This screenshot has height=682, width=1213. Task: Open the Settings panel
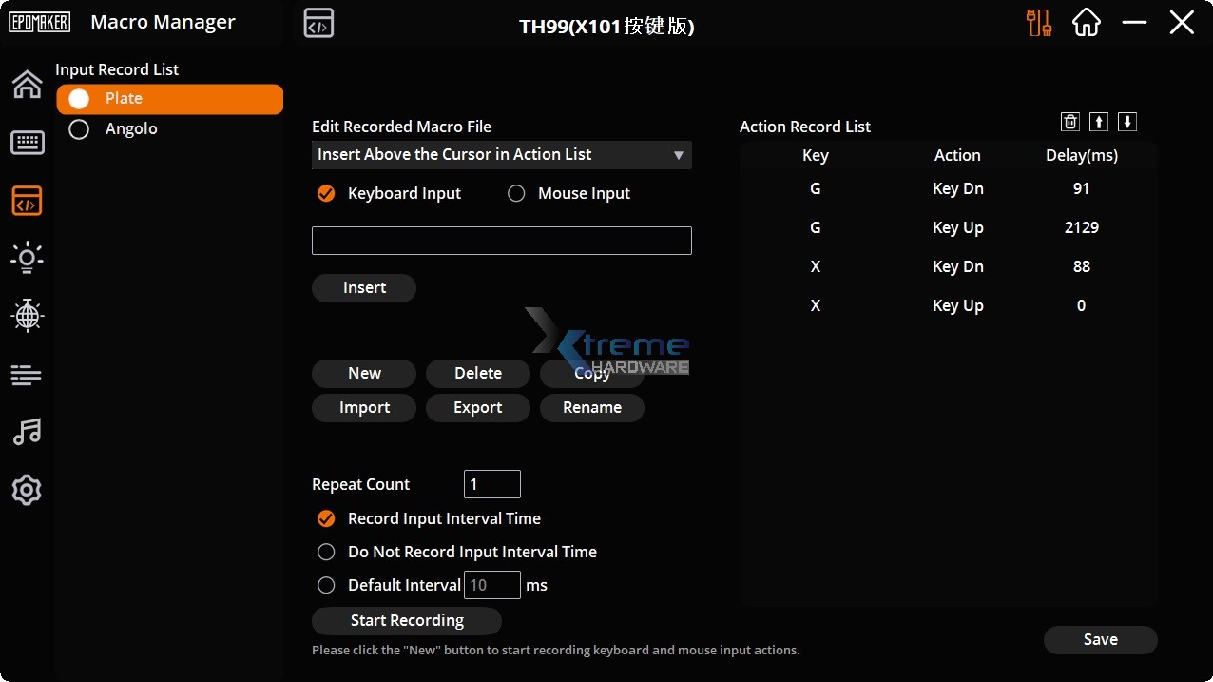click(27, 490)
